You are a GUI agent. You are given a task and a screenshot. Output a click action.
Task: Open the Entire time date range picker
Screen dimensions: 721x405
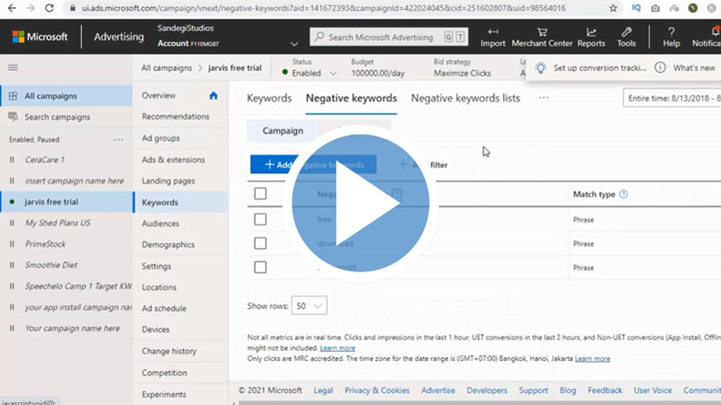pyautogui.click(x=671, y=98)
